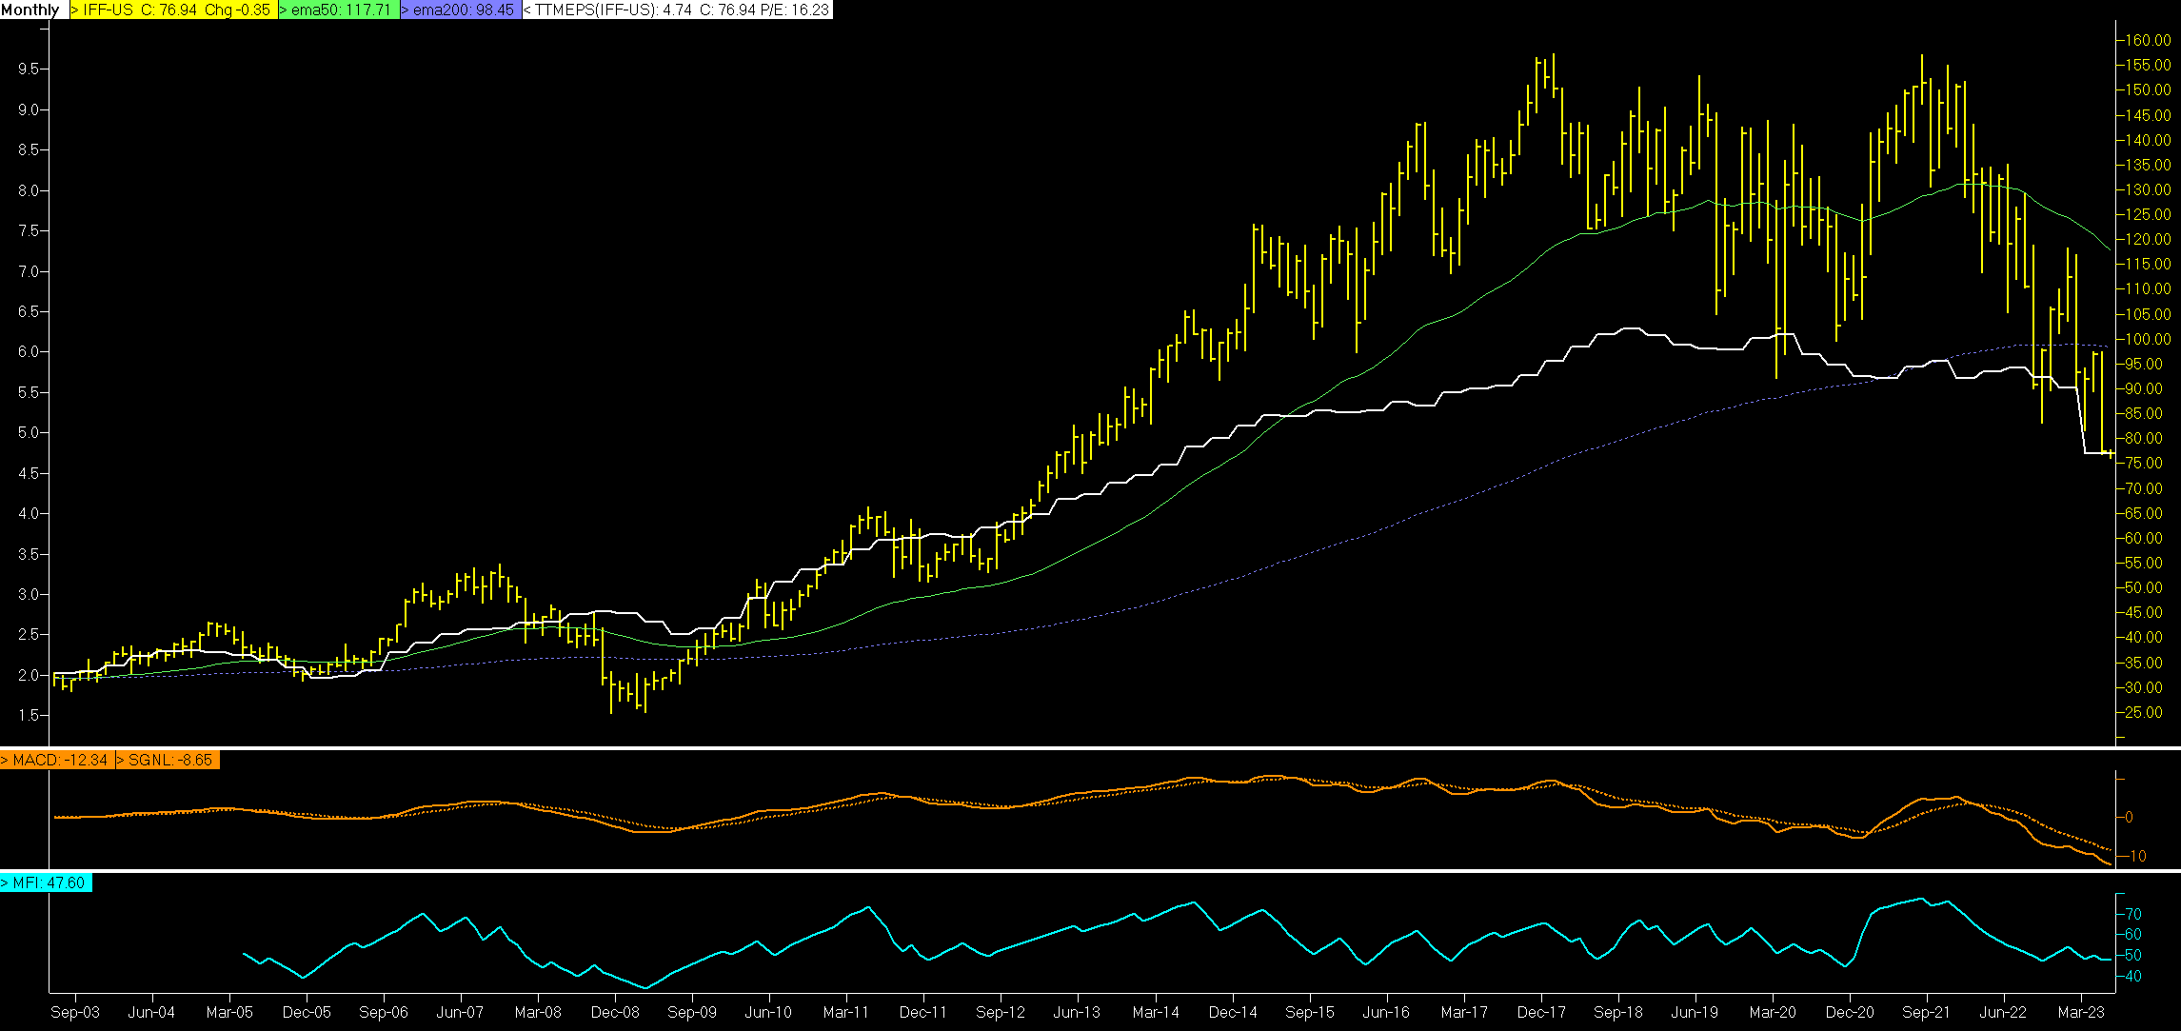Click the 1.5 EPS scale value
This screenshot has width=2181, height=1031.
29,715
